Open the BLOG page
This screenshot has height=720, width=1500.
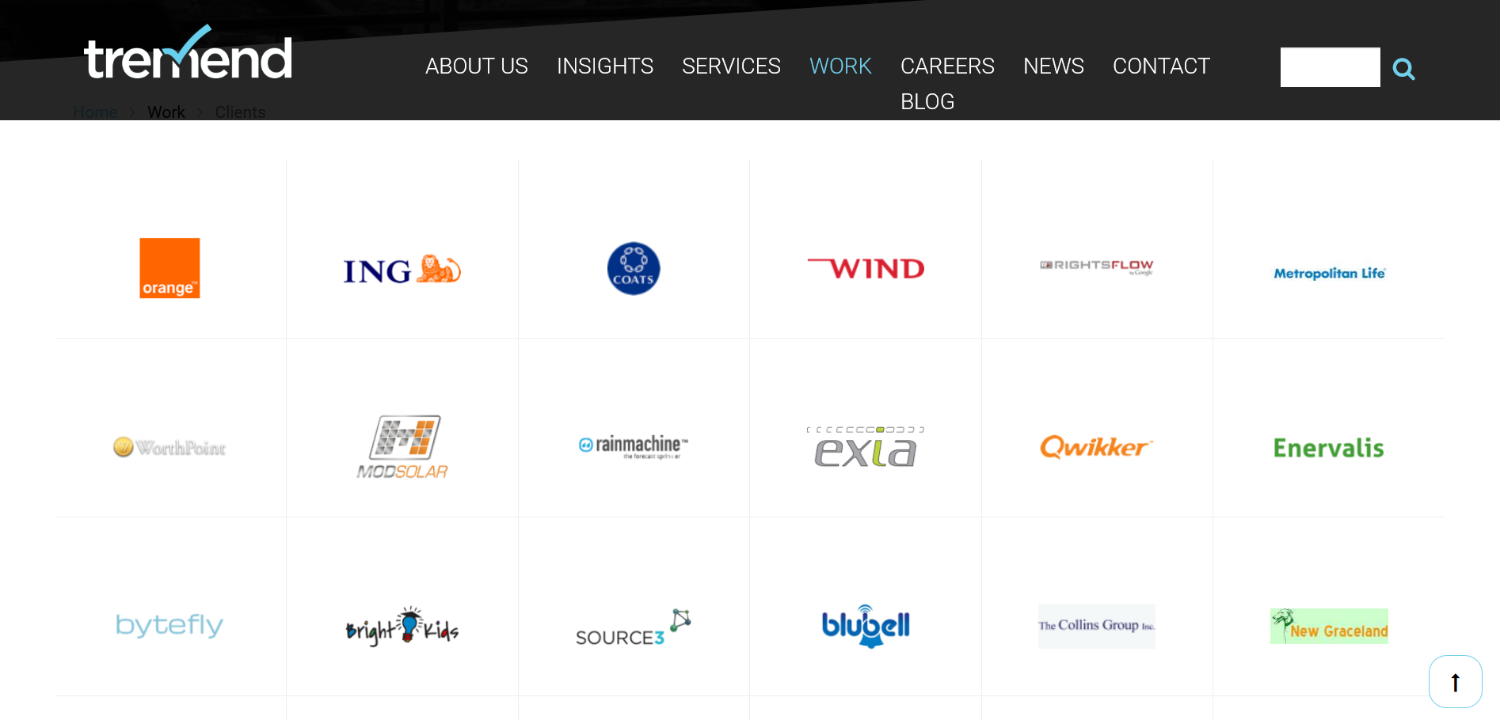(927, 101)
